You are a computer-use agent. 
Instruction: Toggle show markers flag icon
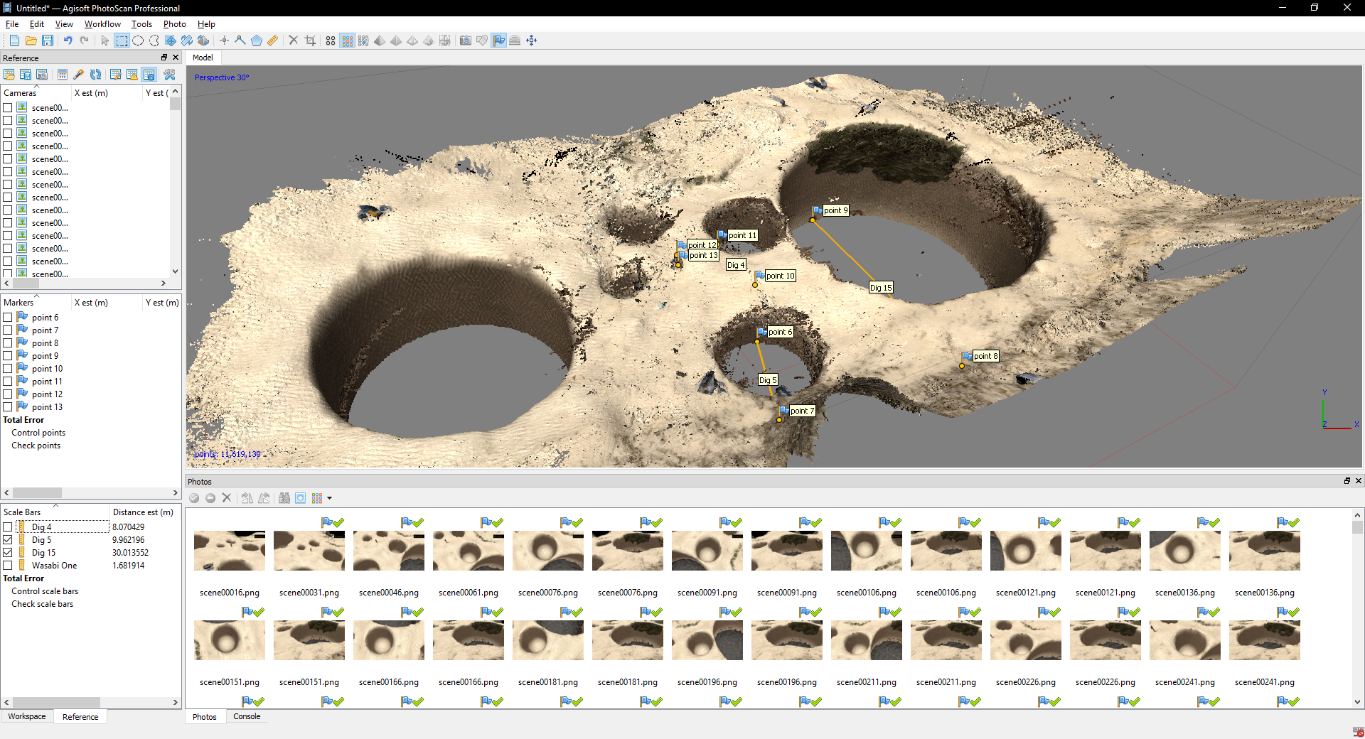tap(498, 41)
